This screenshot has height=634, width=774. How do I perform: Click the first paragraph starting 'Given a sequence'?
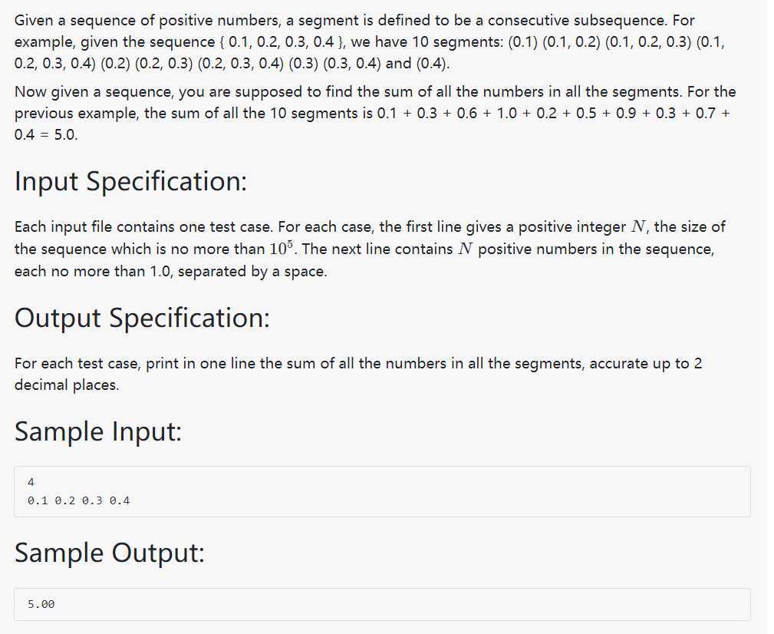(371, 42)
